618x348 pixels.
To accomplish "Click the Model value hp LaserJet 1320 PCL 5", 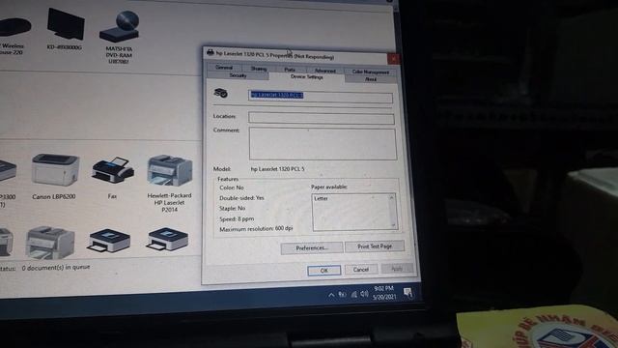I will (277, 169).
